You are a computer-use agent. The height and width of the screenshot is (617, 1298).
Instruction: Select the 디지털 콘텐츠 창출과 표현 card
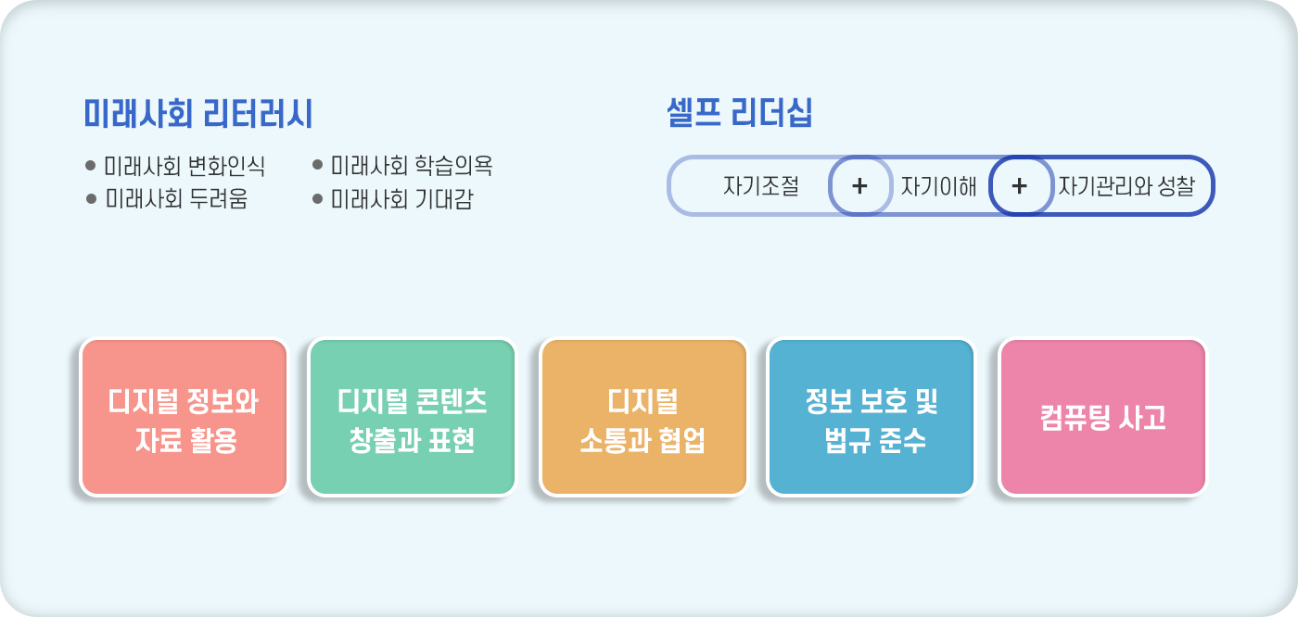[412, 418]
